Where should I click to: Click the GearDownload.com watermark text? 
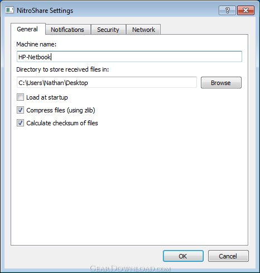(130, 269)
